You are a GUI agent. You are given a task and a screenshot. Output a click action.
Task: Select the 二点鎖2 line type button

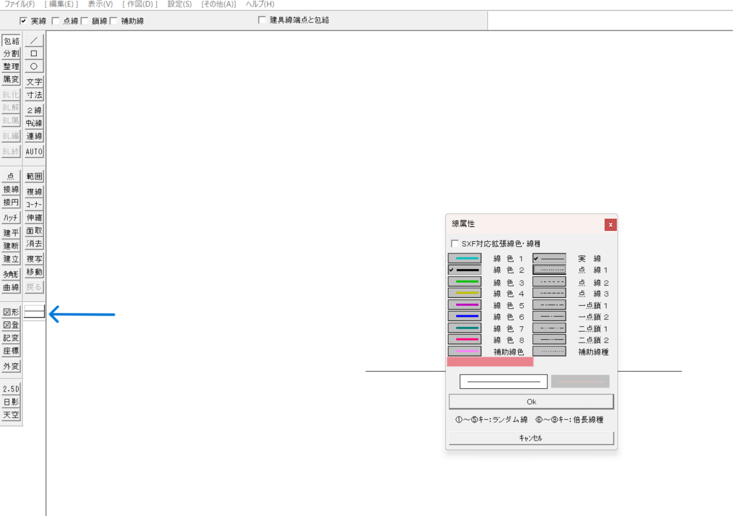click(x=549, y=340)
